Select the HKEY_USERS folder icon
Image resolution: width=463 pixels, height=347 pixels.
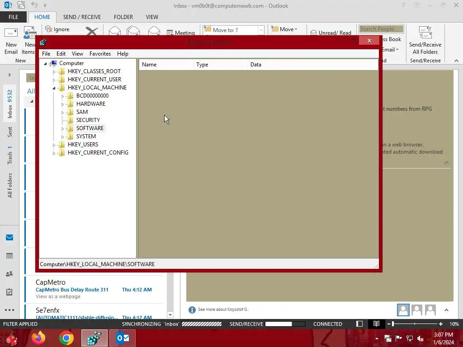point(61,144)
